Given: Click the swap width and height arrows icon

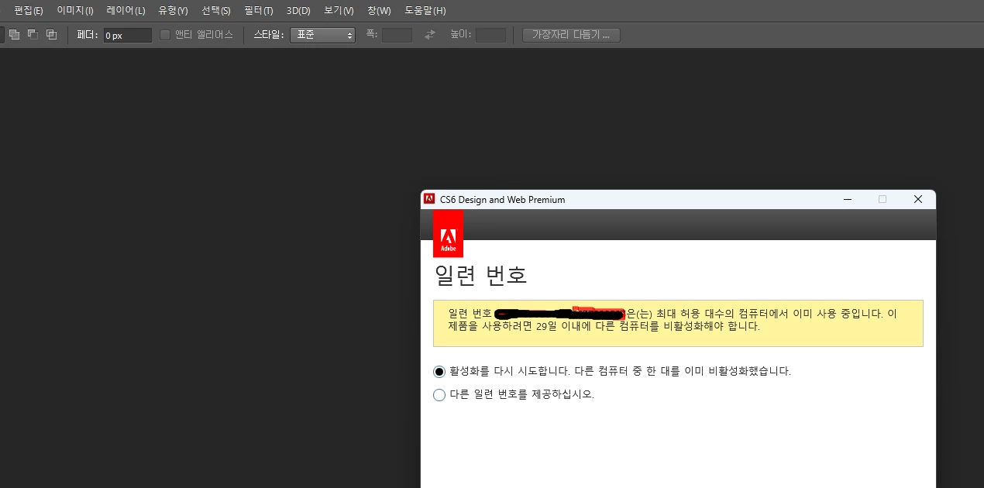Looking at the screenshot, I should [x=430, y=35].
